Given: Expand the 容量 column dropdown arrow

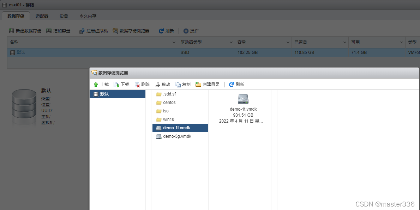Looking at the screenshot, I should 288,42.
